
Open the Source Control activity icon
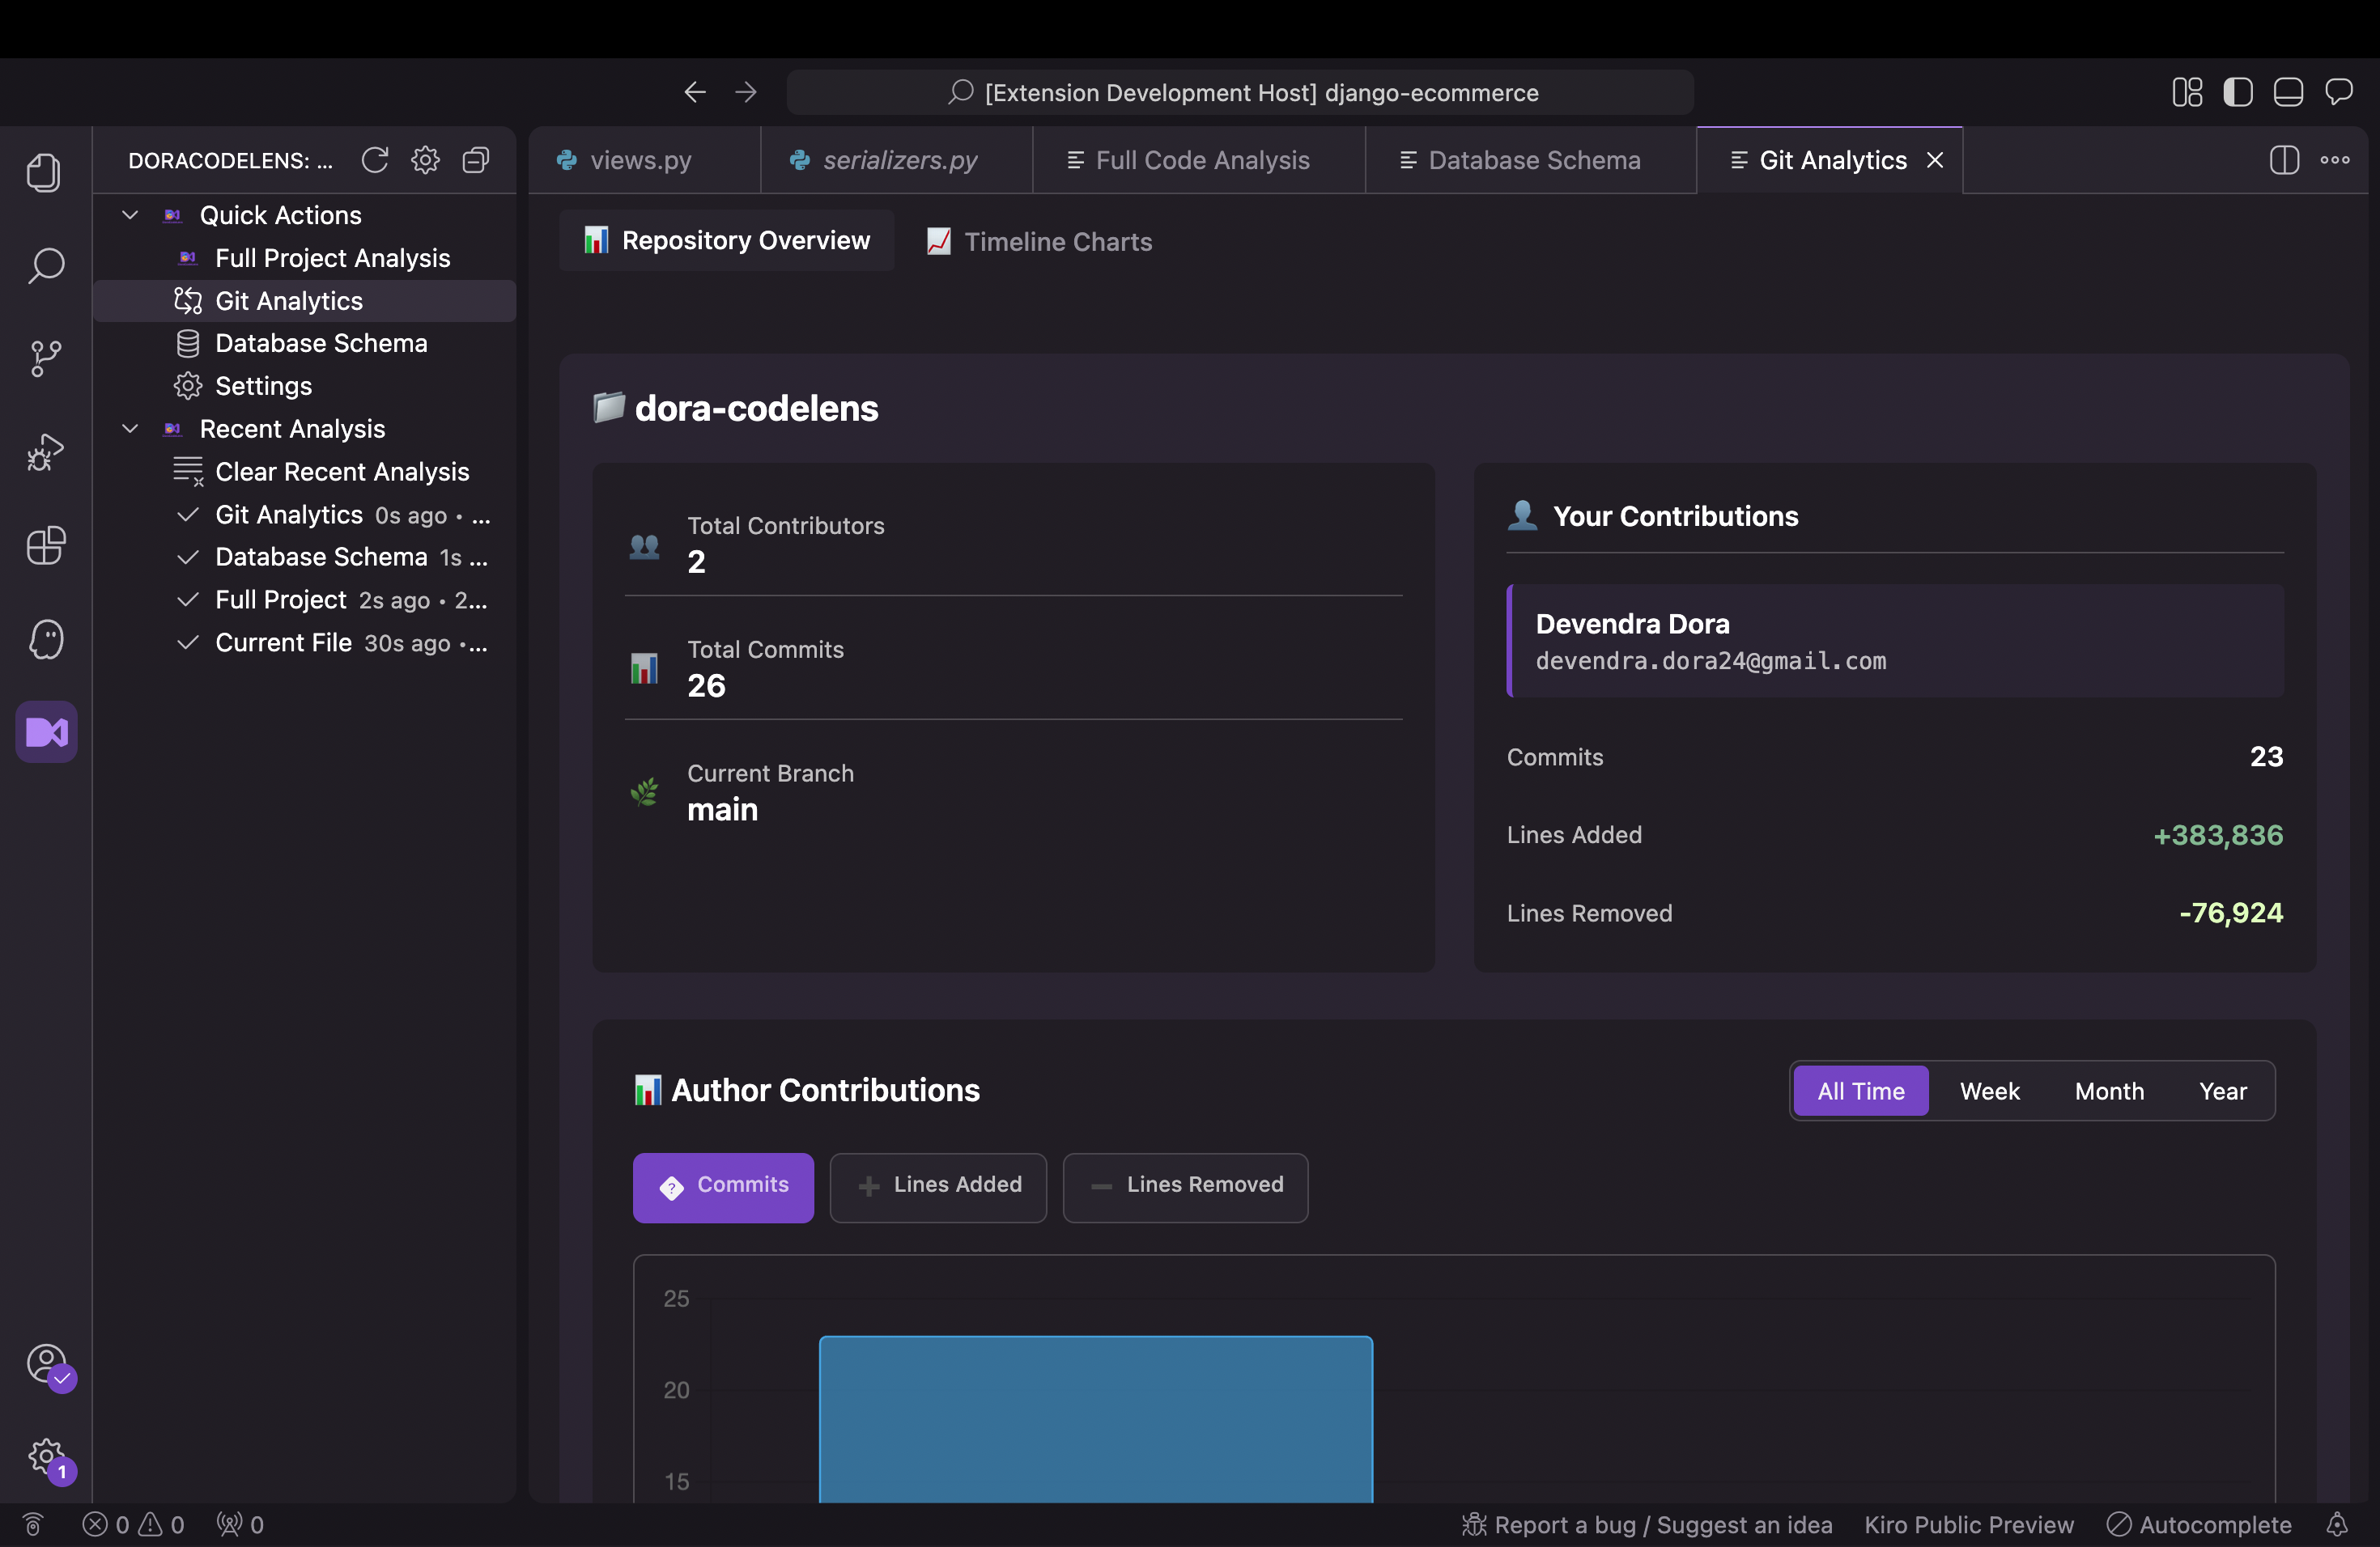click(x=45, y=358)
